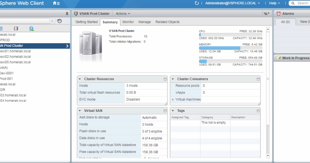The height and width of the screenshot is (163, 310).
Task: Open the Home menu icon
Action: pos(56,3)
